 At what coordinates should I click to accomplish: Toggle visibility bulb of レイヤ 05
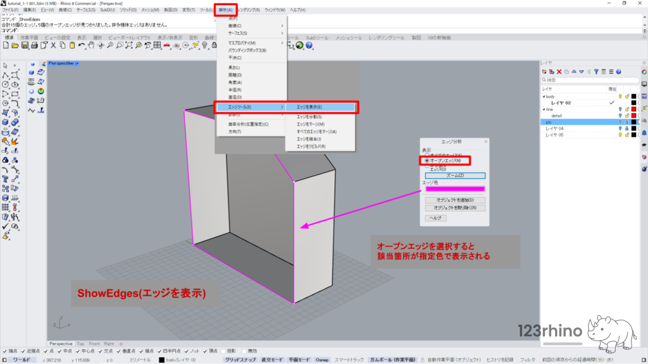pos(620,135)
